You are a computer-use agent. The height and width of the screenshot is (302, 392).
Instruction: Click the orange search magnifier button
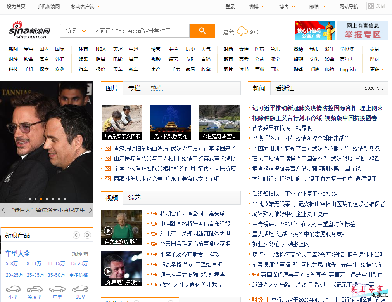202,31
